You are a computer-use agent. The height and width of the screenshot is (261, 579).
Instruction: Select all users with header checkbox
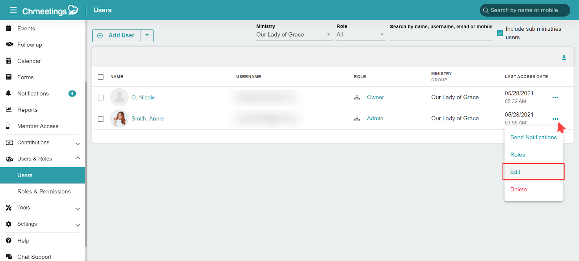tap(101, 77)
